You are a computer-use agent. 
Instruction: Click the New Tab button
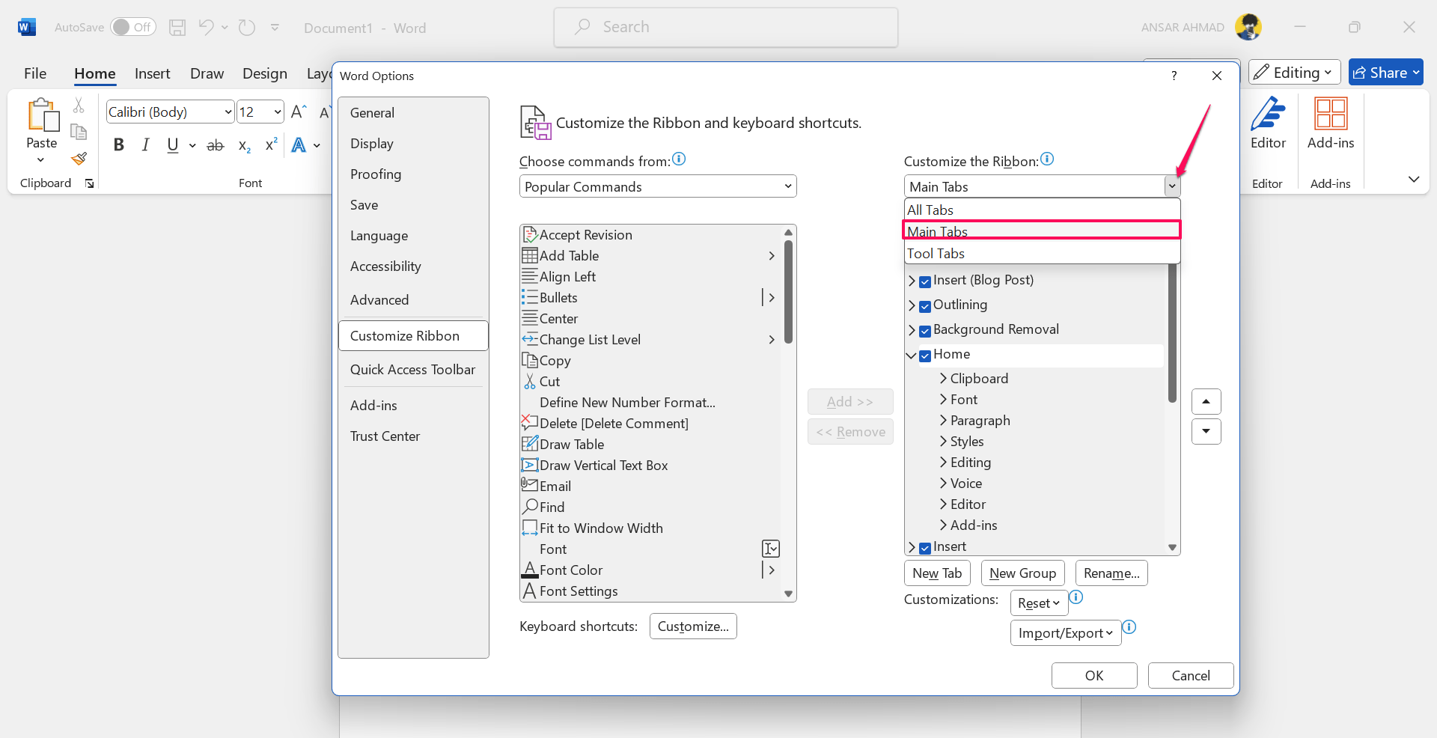tap(937, 573)
